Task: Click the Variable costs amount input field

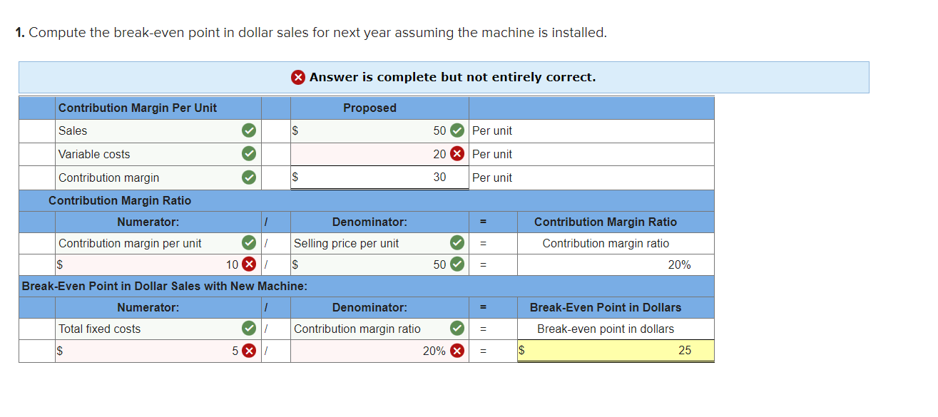Action: [x=378, y=154]
